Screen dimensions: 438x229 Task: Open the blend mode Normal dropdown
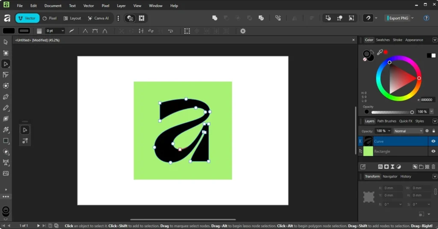click(408, 131)
